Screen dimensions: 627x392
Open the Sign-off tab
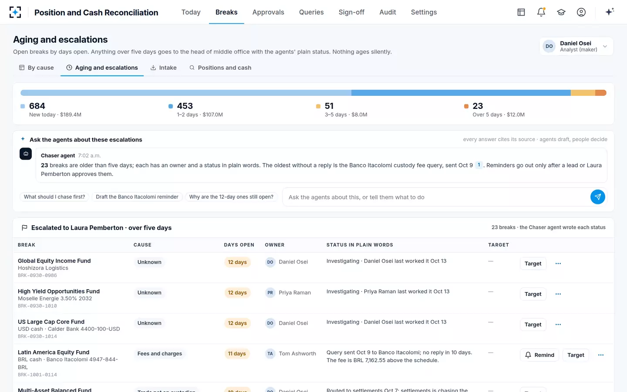pos(351,12)
